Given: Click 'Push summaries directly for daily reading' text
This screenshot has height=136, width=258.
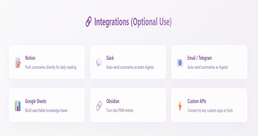Looking at the screenshot, I should 51,67.
